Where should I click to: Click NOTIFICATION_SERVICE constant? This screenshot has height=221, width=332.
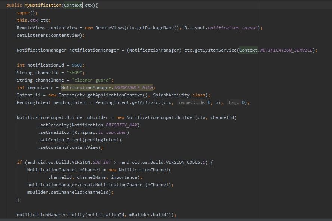pyautogui.click(x=286, y=50)
